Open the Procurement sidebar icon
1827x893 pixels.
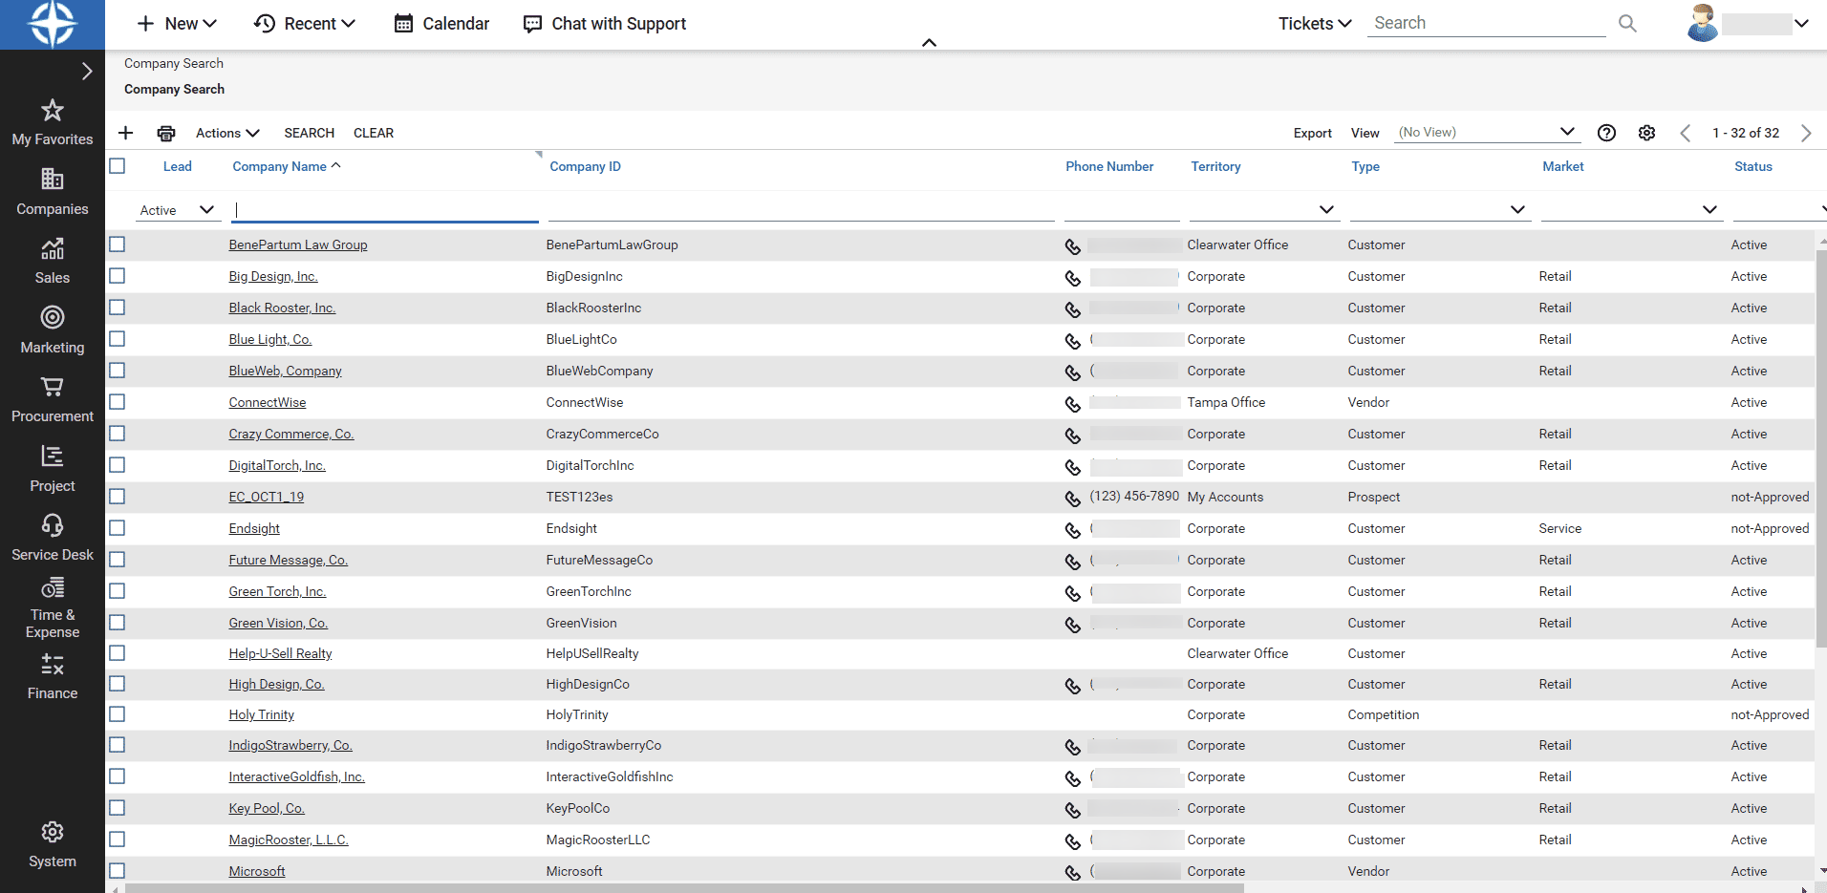click(52, 399)
